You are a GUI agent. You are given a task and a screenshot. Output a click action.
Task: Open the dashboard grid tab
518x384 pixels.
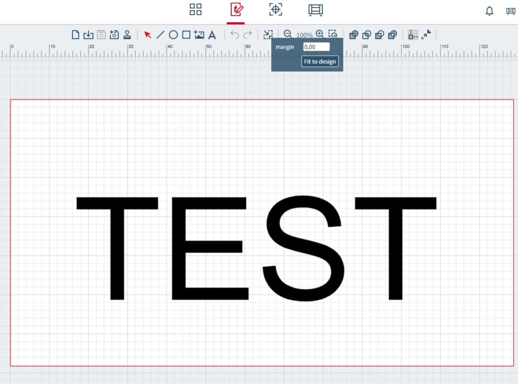pyautogui.click(x=196, y=10)
